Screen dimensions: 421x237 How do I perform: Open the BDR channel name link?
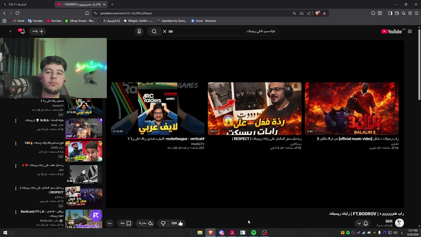[389, 221]
